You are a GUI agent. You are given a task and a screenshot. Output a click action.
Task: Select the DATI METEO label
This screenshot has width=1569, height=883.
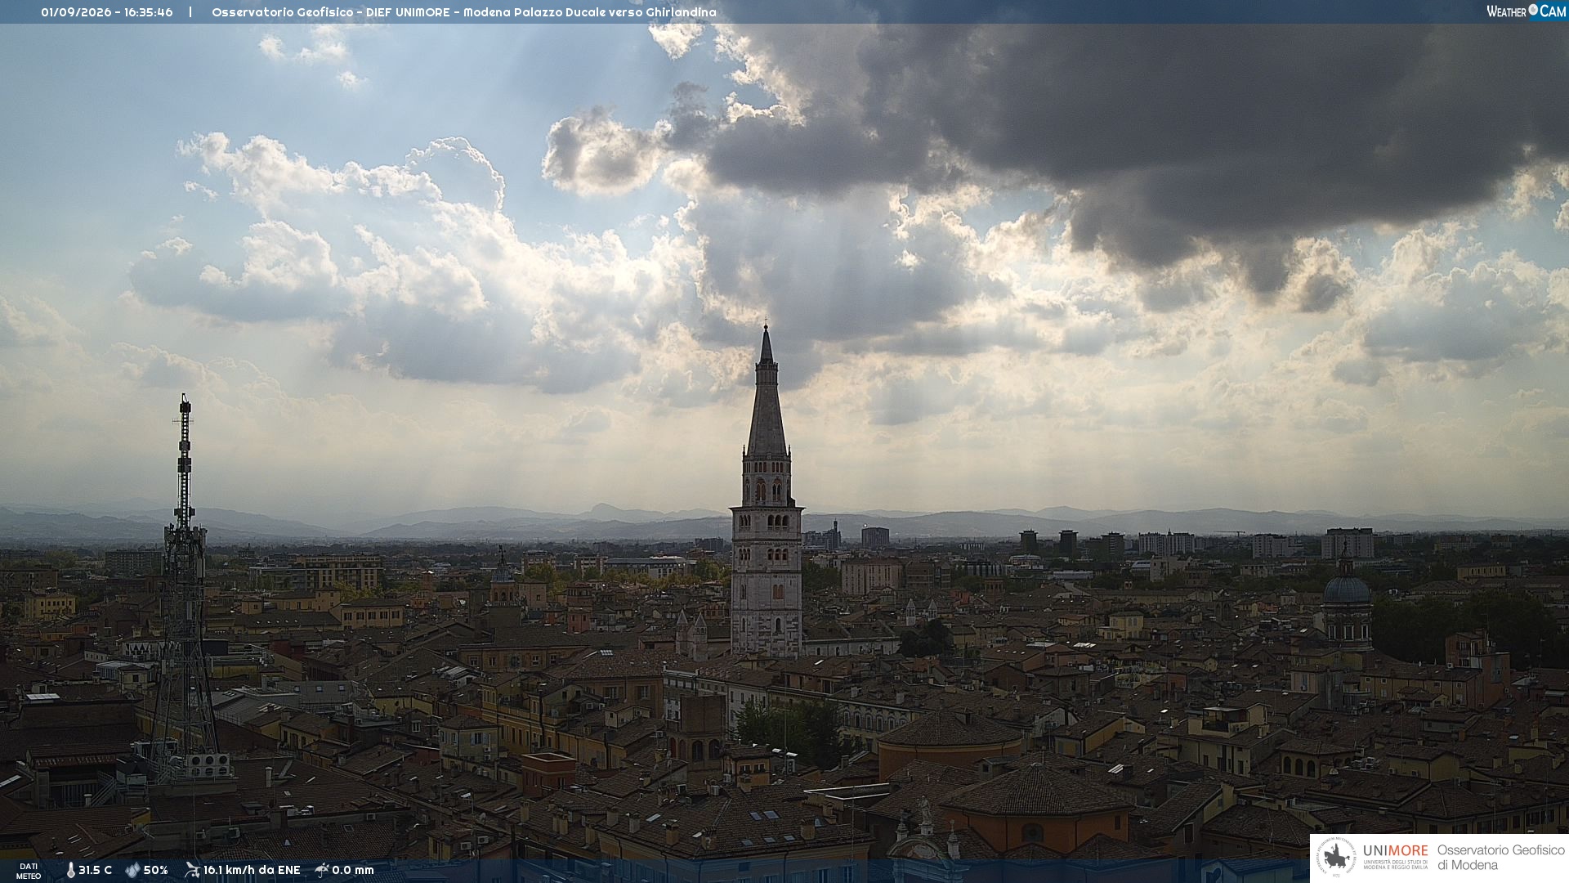pyautogui.click(x=29, y=872)
